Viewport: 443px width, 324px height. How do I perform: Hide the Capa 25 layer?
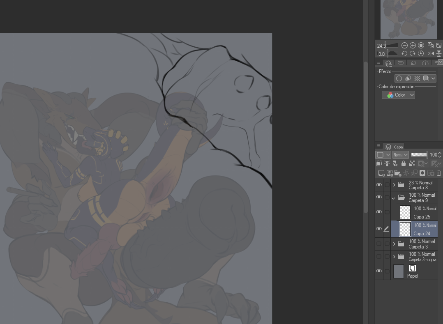coord(379,212)
